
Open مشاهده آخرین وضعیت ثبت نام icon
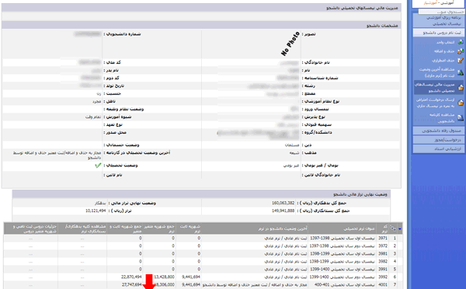point(460,72)
